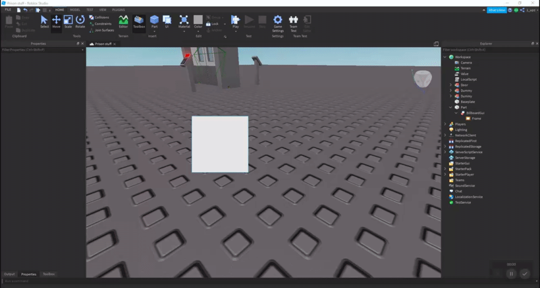Toggle Collisions option
Viewport: 540px width, 288px height.
[x=99, y=17]
